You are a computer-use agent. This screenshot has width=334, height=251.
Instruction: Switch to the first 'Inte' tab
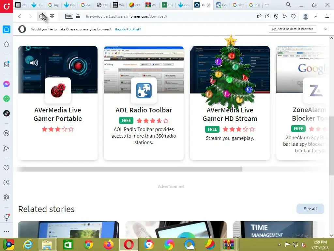coord(21,5)
